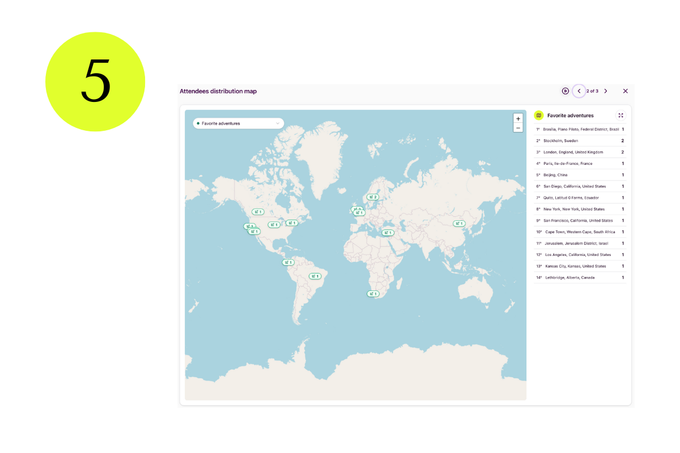Viewport: 680px width, 453px height.
Task: Click the Favorite adventures panel heading
Action: tap(571, 116)
